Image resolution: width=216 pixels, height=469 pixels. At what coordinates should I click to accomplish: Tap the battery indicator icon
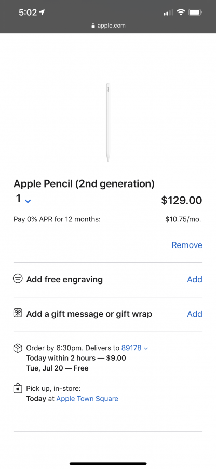coord(195,13)
